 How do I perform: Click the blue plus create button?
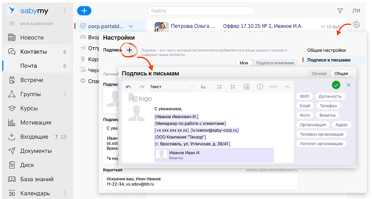84,11
